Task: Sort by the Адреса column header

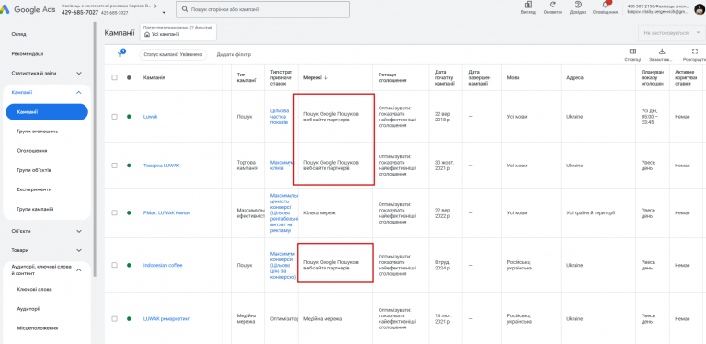Action: point(575,77)
